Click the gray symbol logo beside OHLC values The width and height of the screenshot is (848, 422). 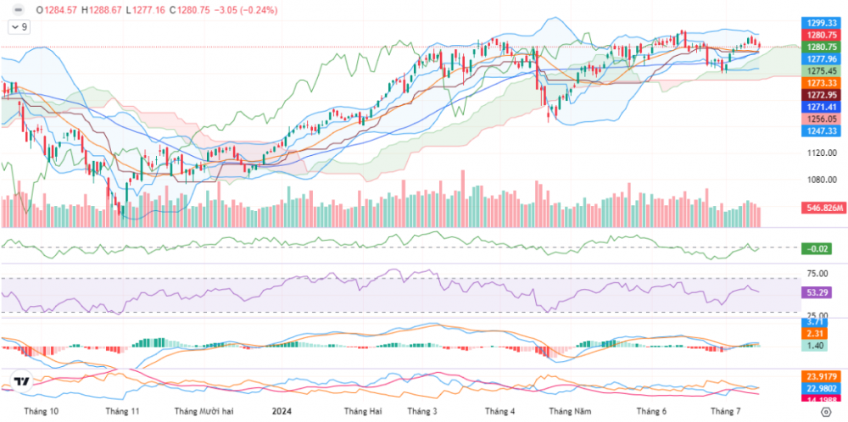(x=18, y=9)
